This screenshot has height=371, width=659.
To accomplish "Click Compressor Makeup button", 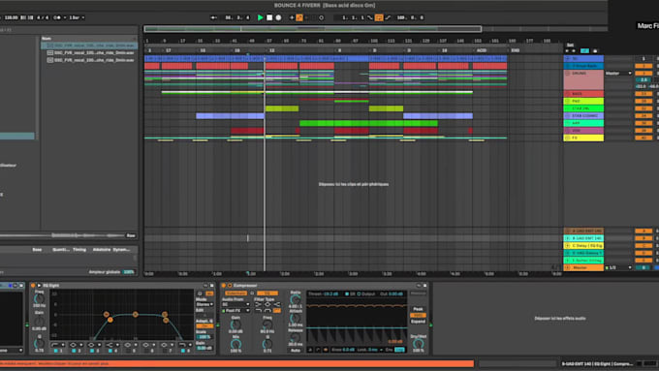I will [x=419, y=294].
